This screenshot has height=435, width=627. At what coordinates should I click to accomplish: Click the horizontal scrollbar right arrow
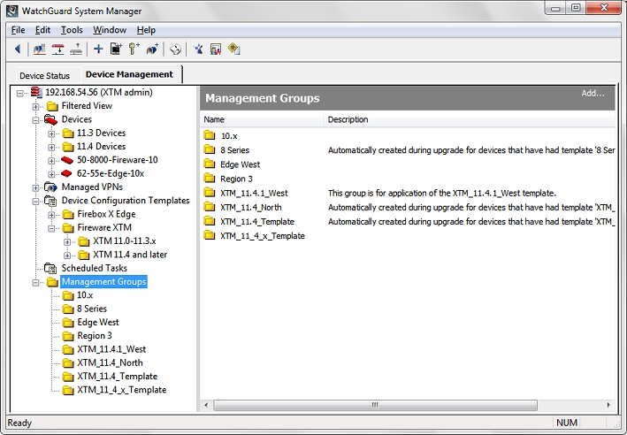608,405
